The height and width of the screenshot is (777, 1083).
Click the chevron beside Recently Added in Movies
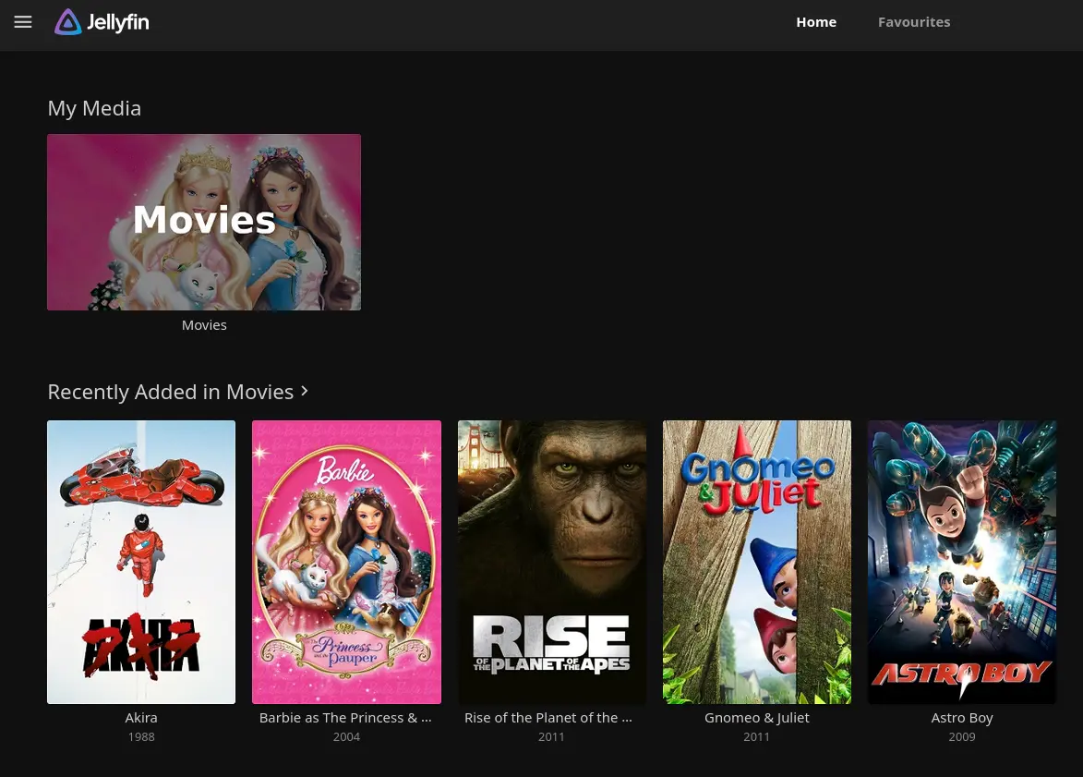pos(305,392)
